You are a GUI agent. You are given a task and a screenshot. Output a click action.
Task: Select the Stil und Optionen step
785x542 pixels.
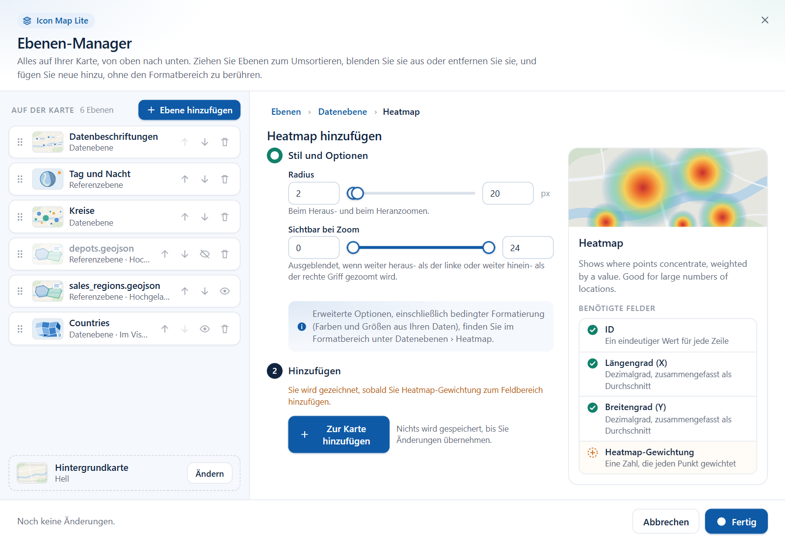(x=317, y=155)
